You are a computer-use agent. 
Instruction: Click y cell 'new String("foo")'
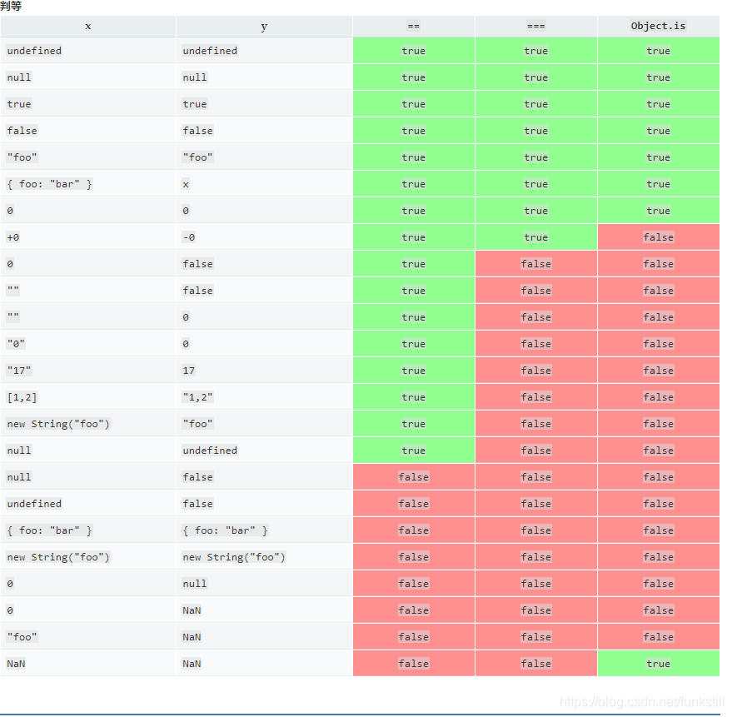pyautogui.click(x=234, y=557)
